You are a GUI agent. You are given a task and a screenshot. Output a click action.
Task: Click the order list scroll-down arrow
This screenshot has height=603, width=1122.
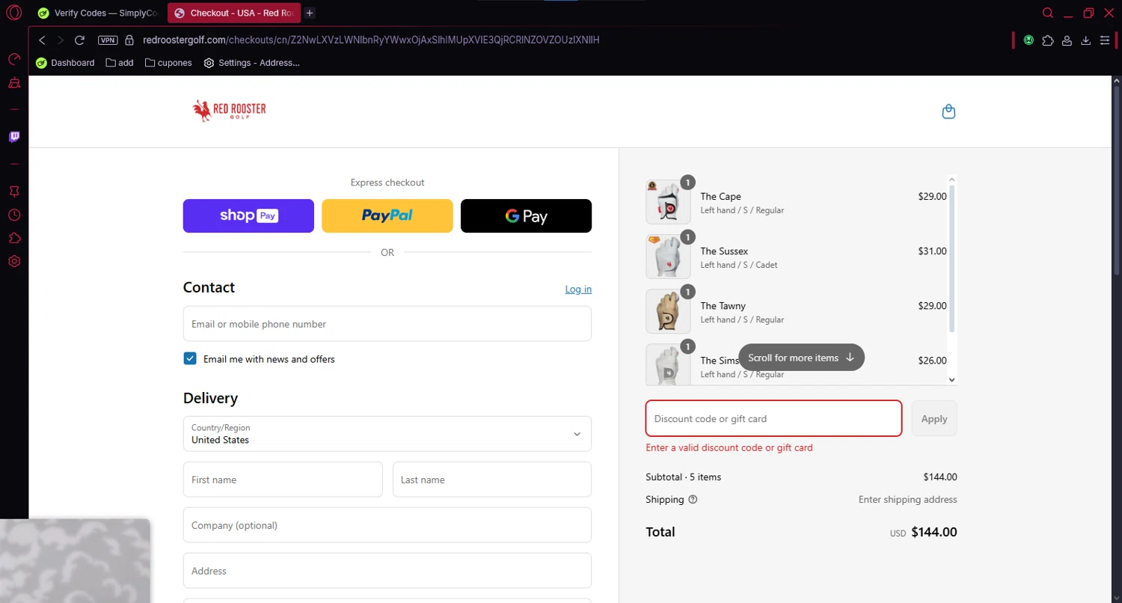pos(952,379)
